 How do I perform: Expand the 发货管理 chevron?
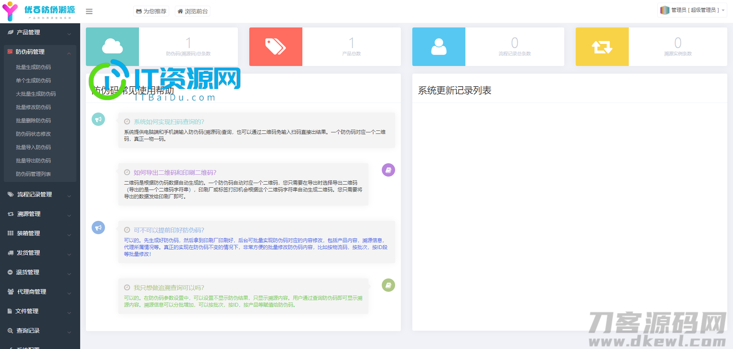pyautogui.click(x=69, y=254)
